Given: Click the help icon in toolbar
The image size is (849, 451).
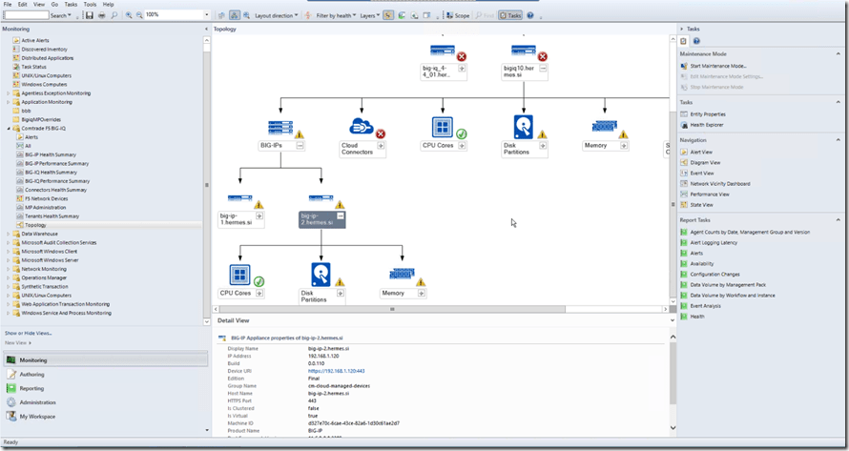Looking at the screenshot, I should 530,15.
